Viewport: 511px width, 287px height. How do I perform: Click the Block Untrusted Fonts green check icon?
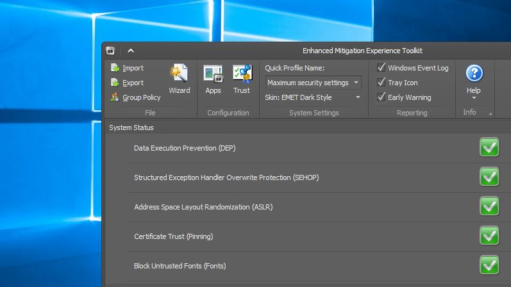pyautogui.click(x=489, y=265)
